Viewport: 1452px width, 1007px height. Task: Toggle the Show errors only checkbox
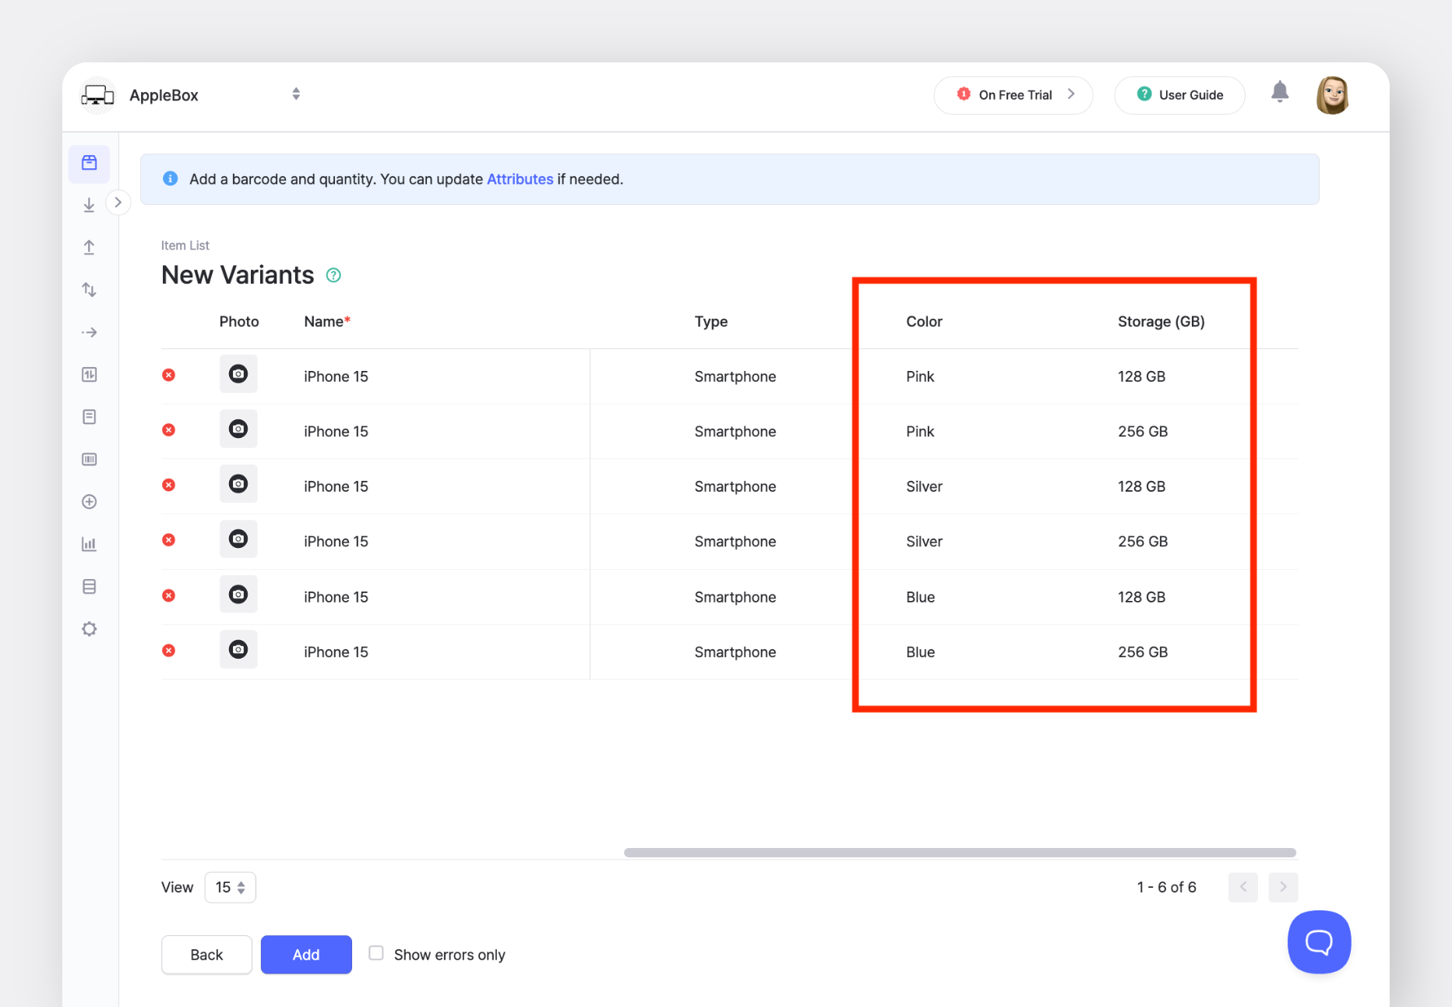[x=376, y=953]
